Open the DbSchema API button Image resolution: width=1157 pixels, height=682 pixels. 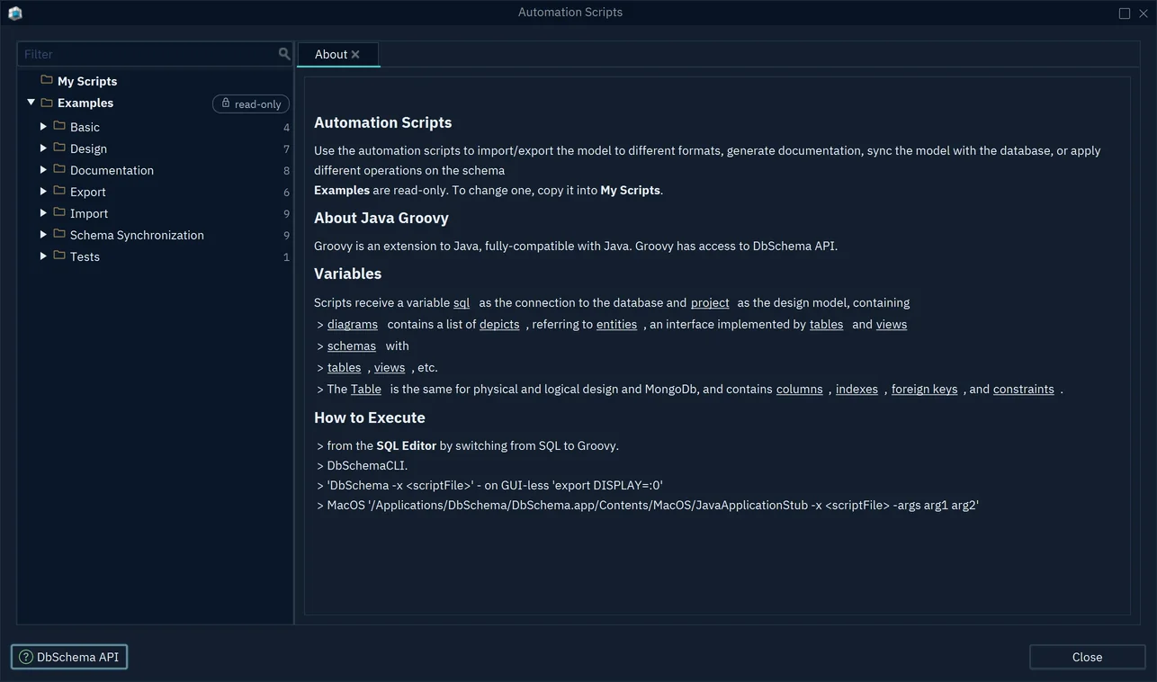point(69,657)
